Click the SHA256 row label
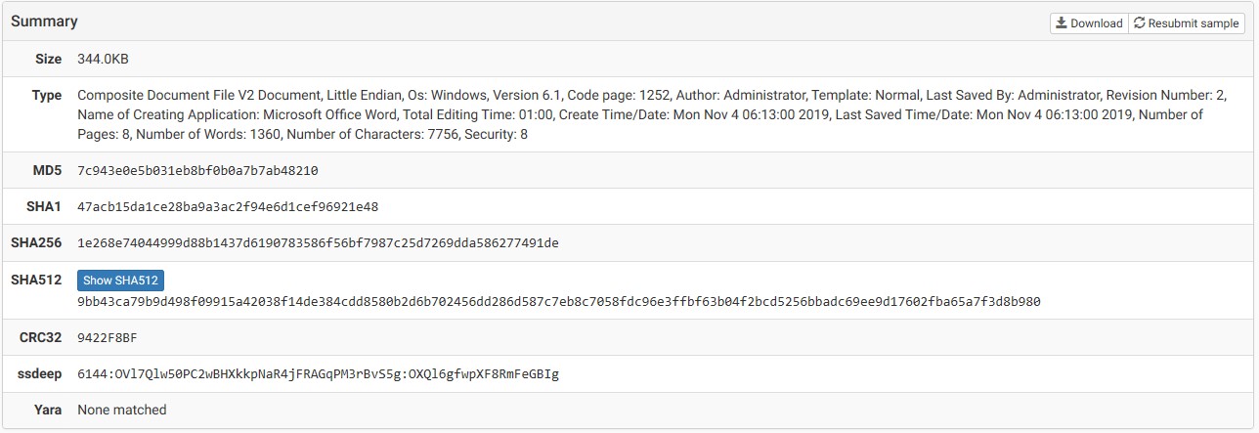Viewport: 1259px width, 433px height. [36, 243]
